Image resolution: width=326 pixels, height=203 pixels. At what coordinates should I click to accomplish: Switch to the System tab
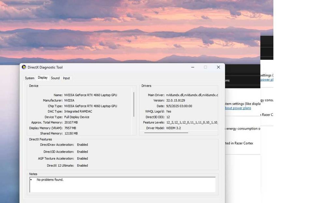pyautogui.click(x=30, y=78)
